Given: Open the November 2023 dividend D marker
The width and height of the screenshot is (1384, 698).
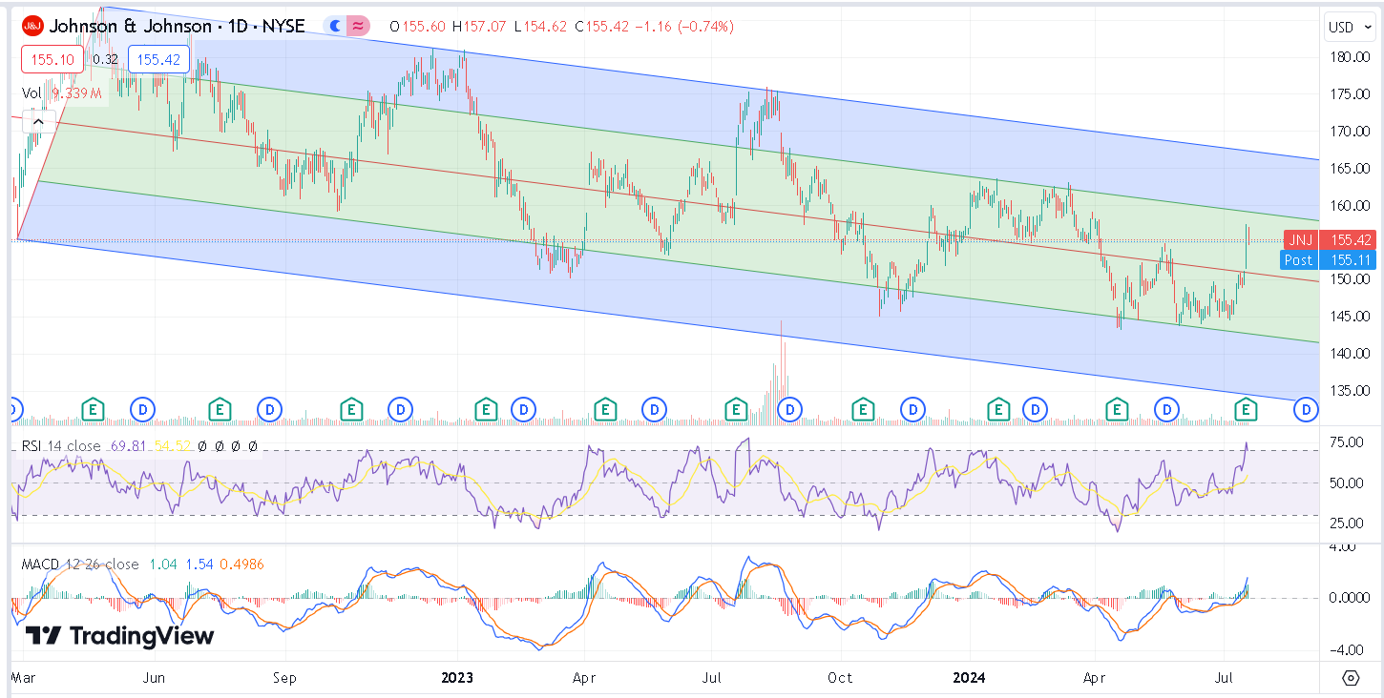Looking at the screenshot, I should (913, 410).
